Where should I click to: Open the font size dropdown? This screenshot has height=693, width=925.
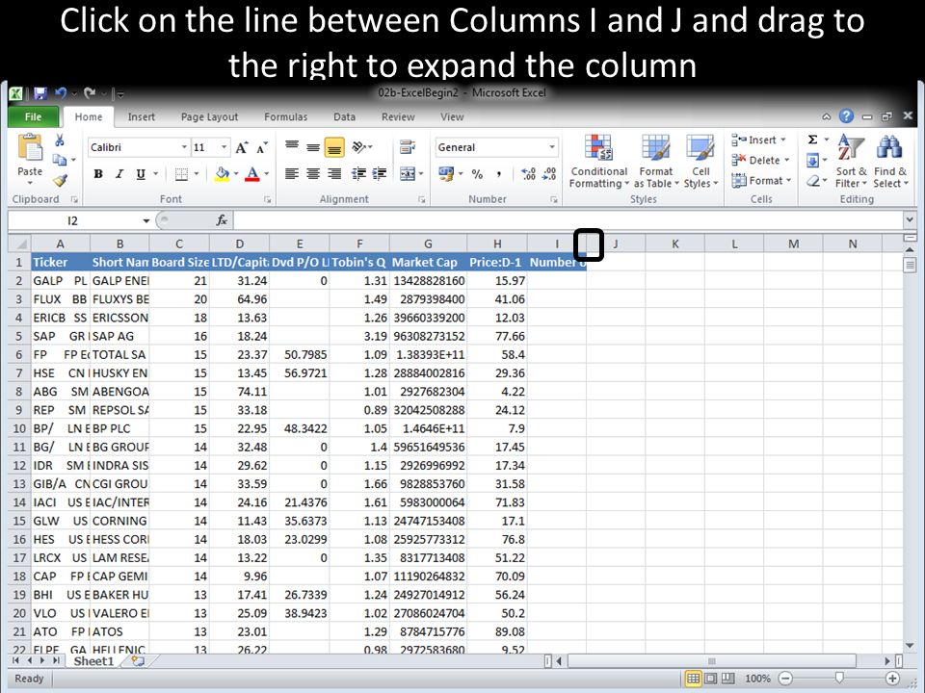click(x=224, y=147)
